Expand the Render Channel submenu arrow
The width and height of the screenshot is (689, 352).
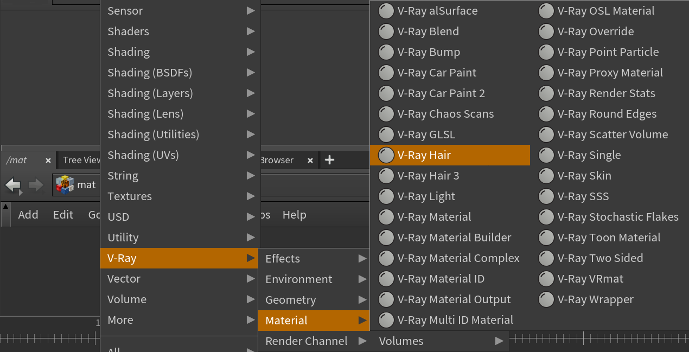pos(362,341)
